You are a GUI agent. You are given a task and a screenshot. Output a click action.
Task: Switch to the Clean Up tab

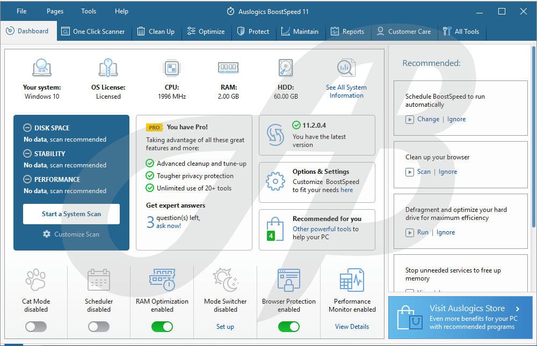point(156,32)
